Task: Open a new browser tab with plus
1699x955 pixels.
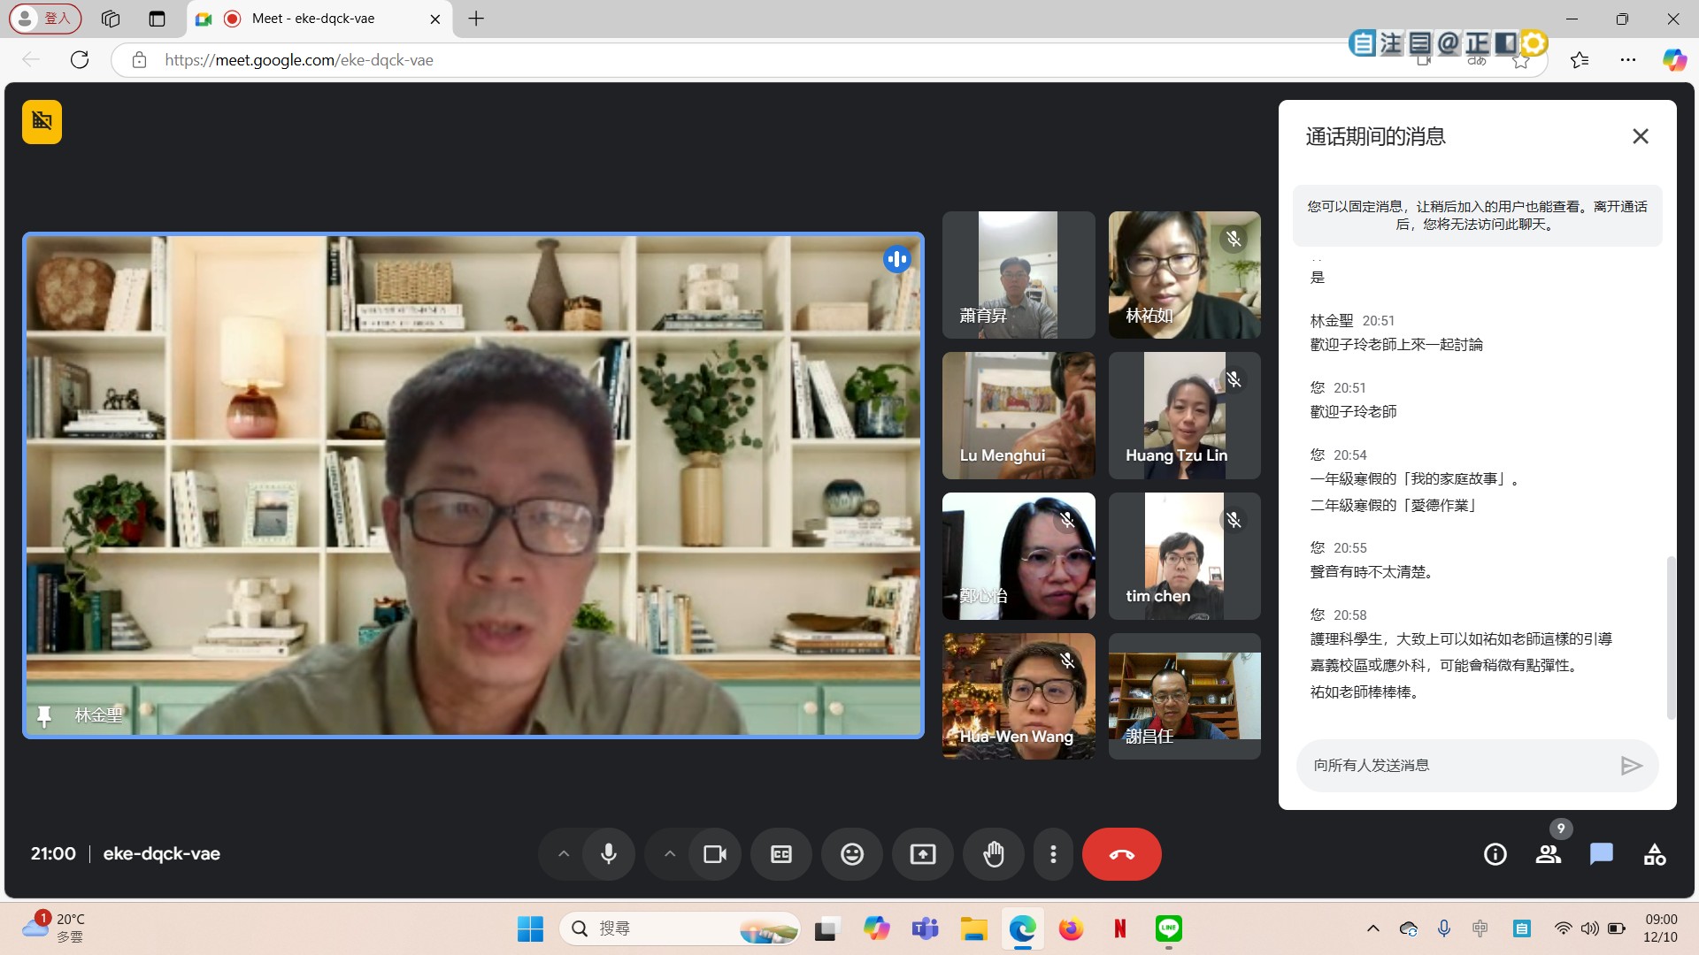Action: [476, 19]
